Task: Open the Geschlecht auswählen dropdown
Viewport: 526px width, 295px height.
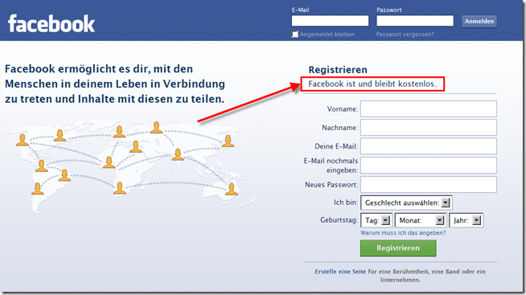Action: (406, 203)
